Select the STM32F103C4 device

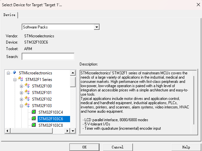tap(51, 112)
